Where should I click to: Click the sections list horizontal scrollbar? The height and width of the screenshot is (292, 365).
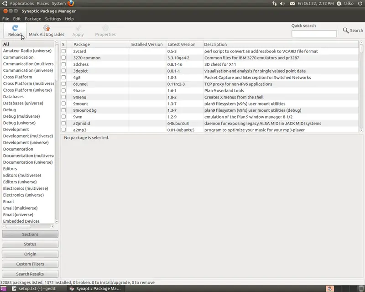[28, 226]
